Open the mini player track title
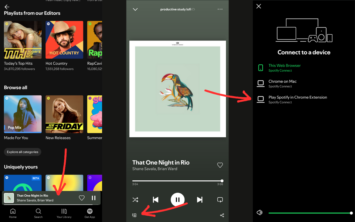The height and width of the screenshot is (222, 355). click(x=32, y=196)
